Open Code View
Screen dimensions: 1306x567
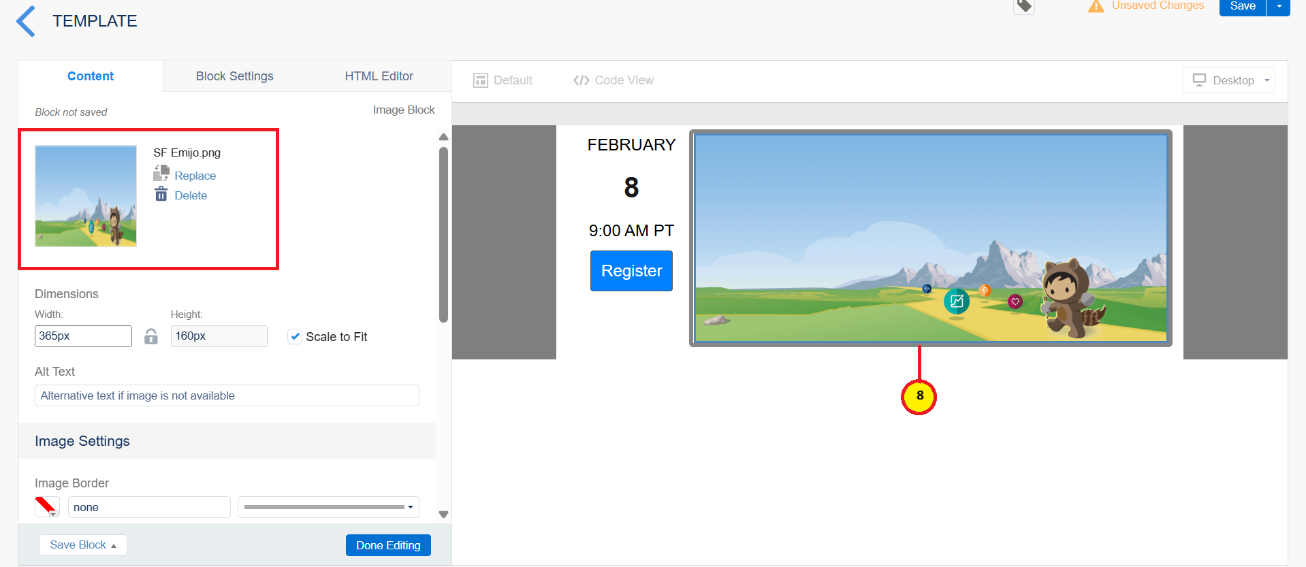(x=614, y=80)
